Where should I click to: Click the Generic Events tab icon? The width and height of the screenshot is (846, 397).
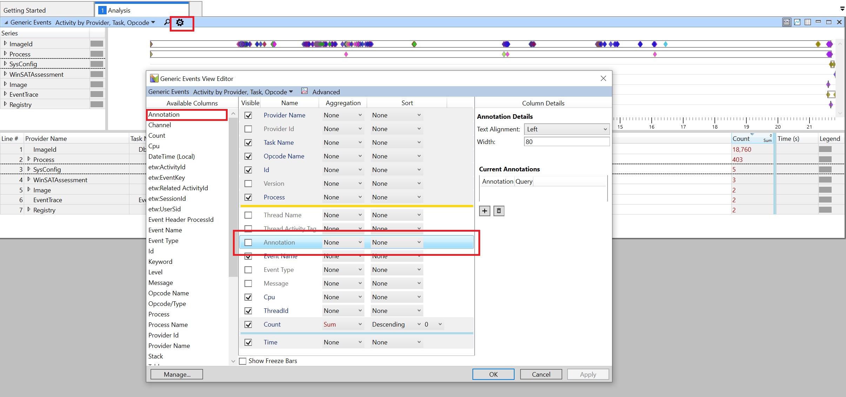[x=6, y=23]
